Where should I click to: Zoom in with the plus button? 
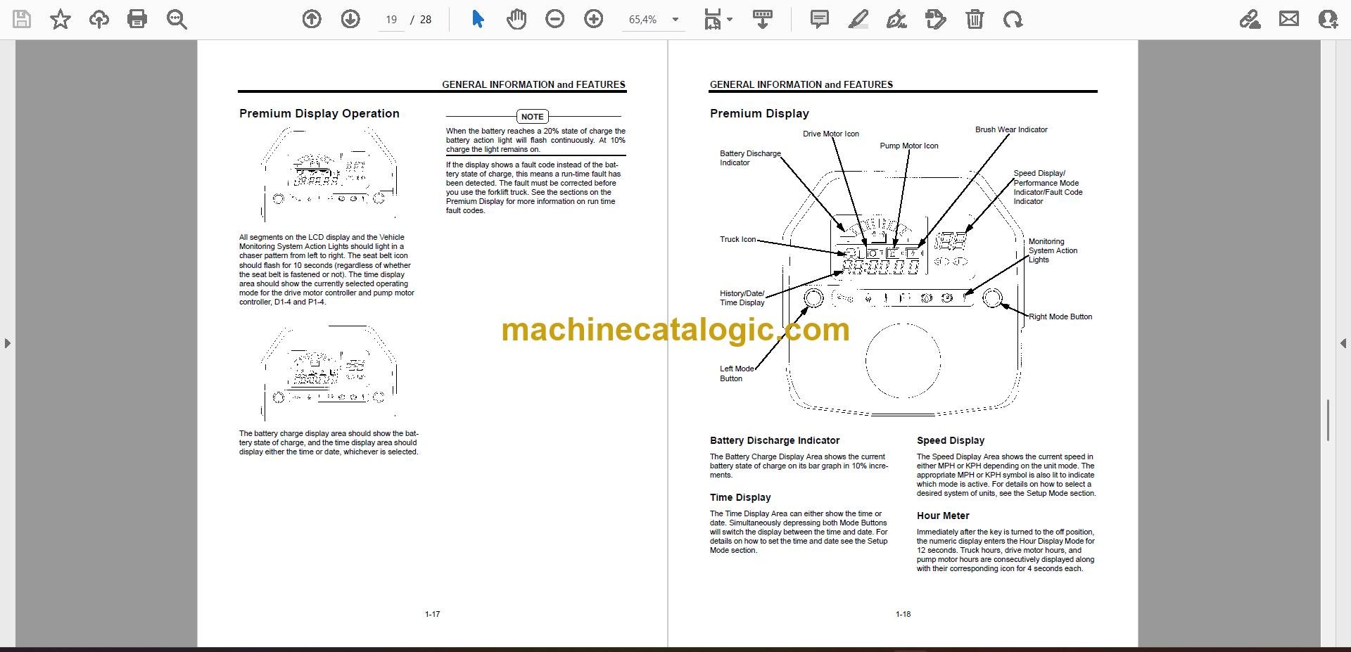(x=594, y=19)
